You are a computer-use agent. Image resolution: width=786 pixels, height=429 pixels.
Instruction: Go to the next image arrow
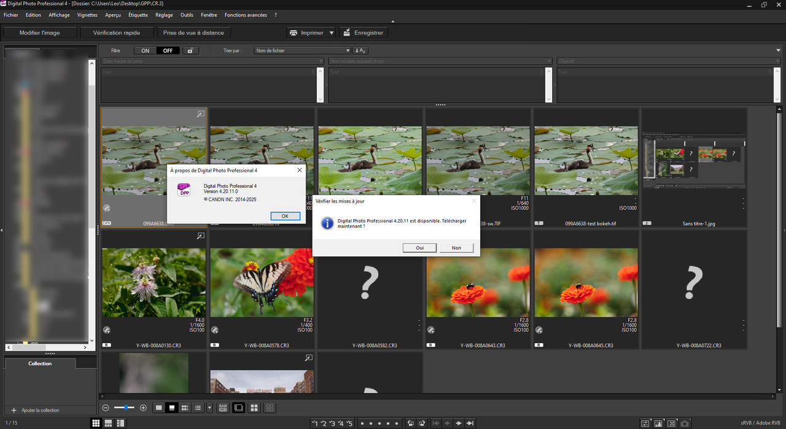[459, 423]
